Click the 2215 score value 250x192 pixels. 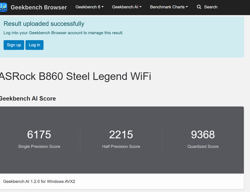121,135
